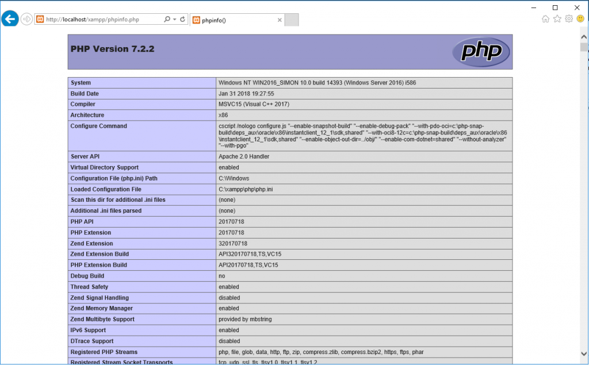Viewport: 589px width, 365px height.
Task: Select the phpinfo() tab
Action: click(237, 20)
